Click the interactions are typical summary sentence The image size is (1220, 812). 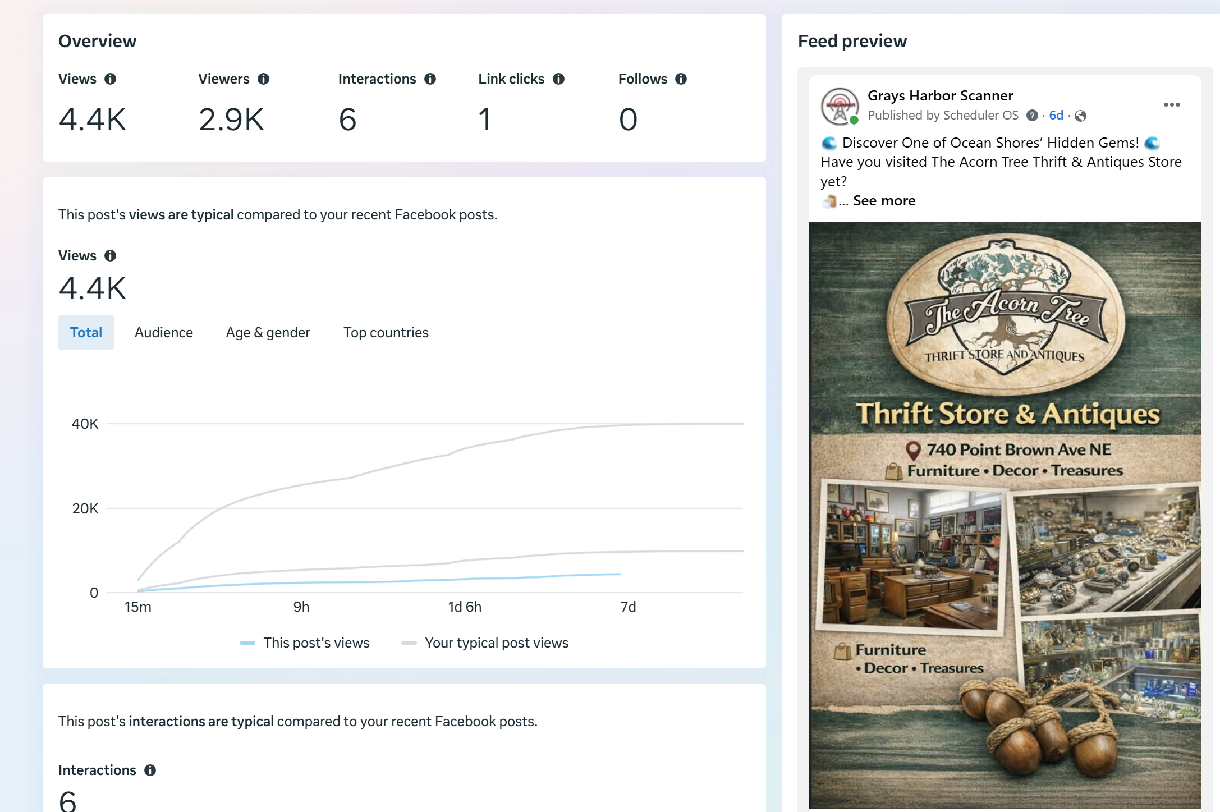pyautogui.click(x=298, y=722)
